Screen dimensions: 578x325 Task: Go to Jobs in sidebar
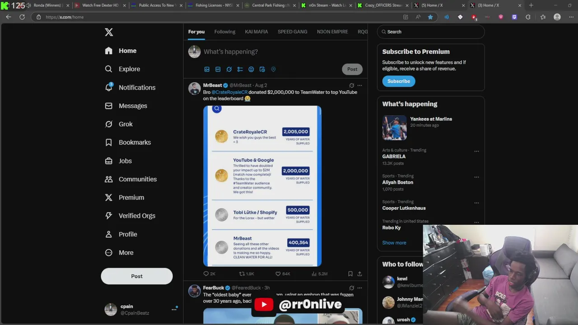(x=118, y=161)
